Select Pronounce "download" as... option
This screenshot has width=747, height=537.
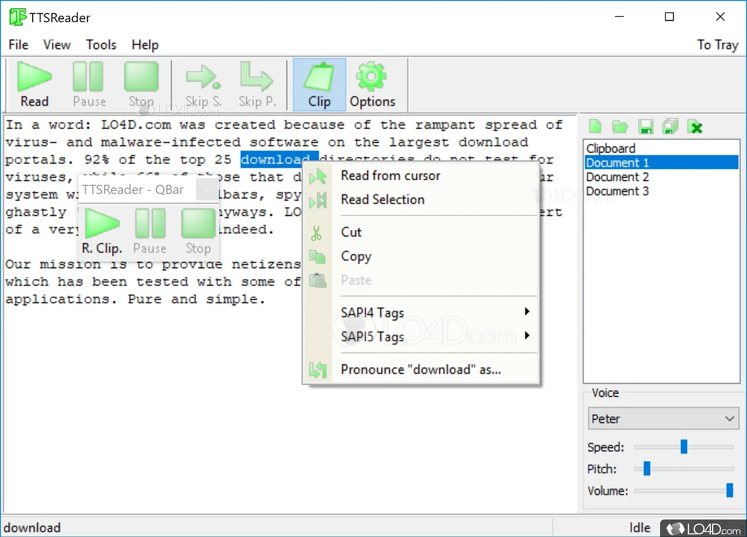click(x=420, y=369)
